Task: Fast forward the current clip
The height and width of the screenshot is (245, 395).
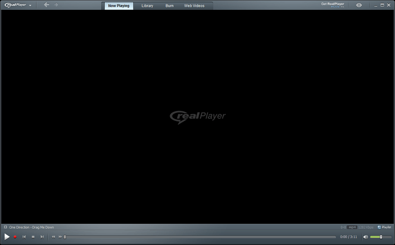Action: click(x=60, y=237)
